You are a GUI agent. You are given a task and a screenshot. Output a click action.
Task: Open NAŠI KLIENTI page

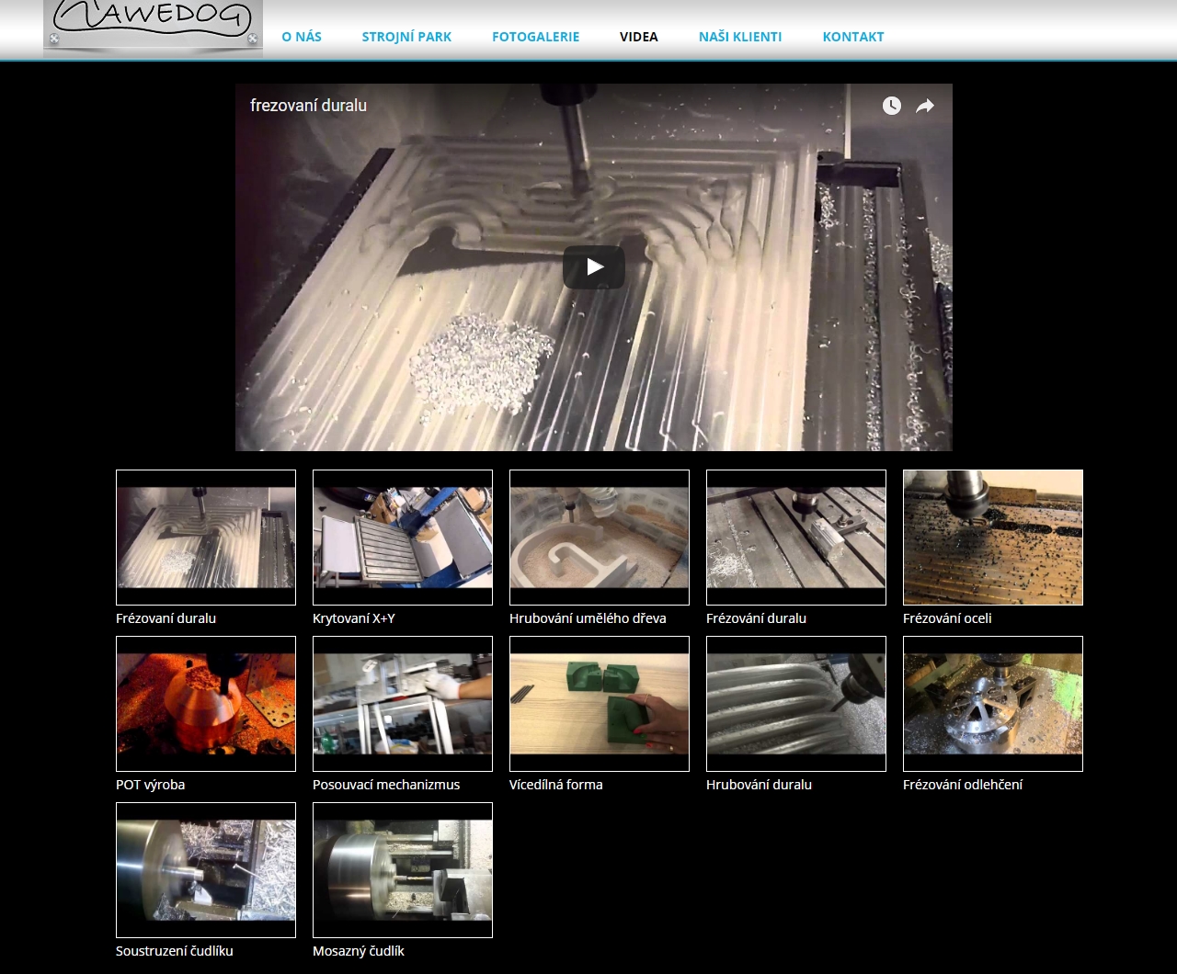pyautogui.click(x=740, y=37)
